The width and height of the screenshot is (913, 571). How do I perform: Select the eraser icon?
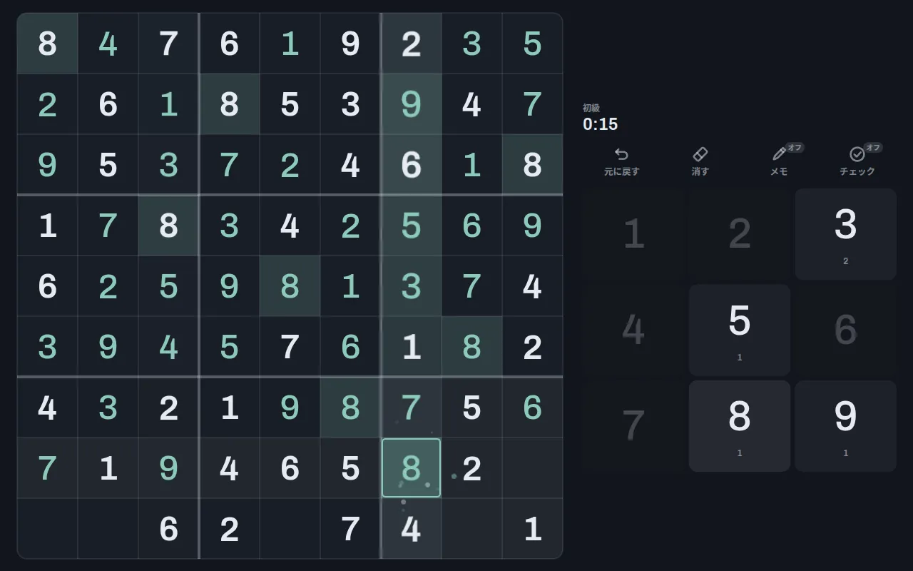700,154
